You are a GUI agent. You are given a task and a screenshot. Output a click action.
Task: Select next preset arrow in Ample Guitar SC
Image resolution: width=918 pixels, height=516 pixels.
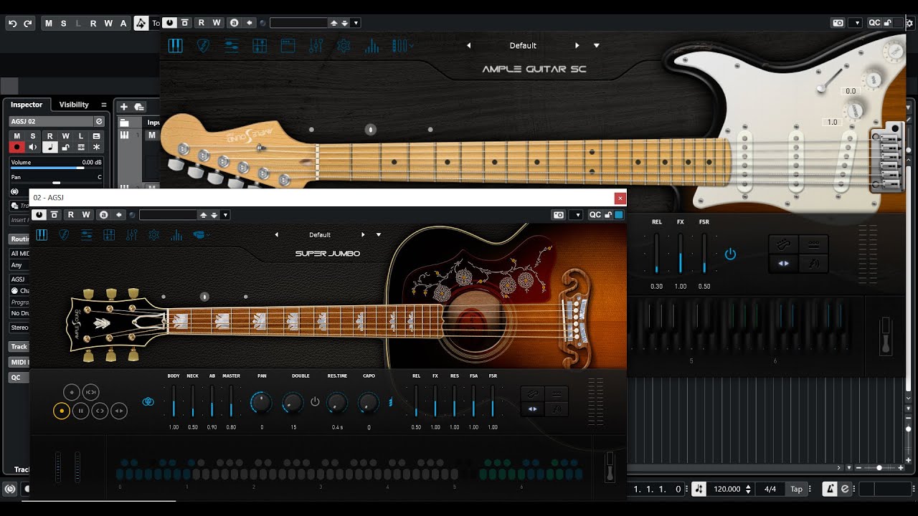pyautogui.click(x=577, y=46)
